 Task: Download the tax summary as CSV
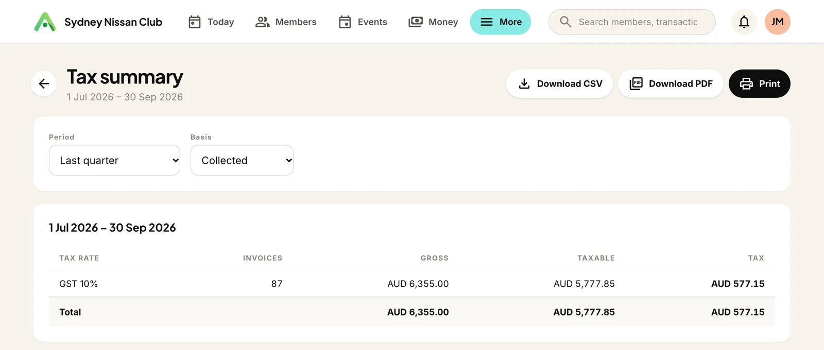click(x=559, y=83)
